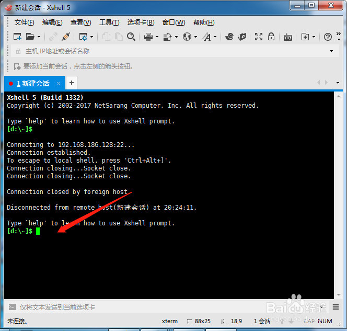
Task: Click the 1 会话 status entry
Action: tap(262, 321)
